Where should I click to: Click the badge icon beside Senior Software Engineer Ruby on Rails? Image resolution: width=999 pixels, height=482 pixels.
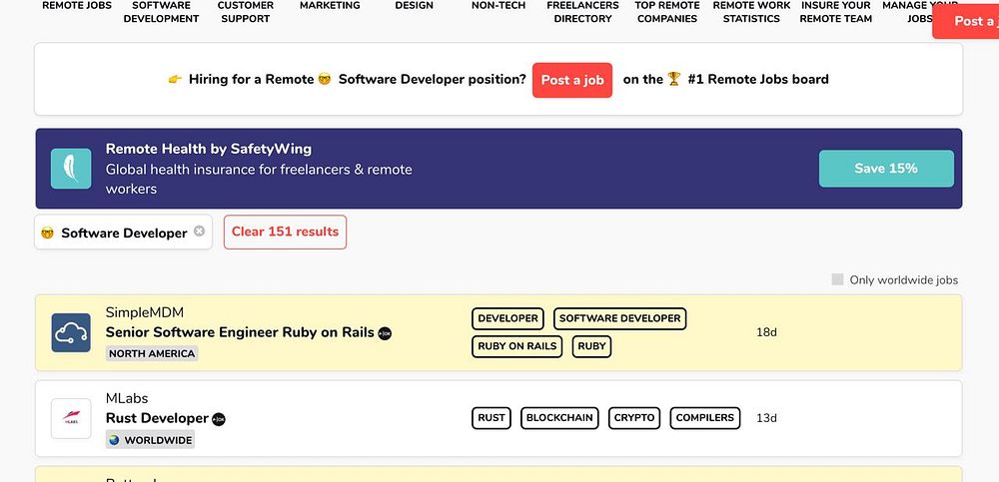tap(385, 333)
